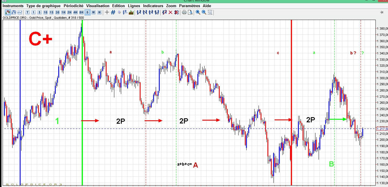Click the red X delete icon
Viewport: 388px width, 187px height.
(x=171, y=12)
